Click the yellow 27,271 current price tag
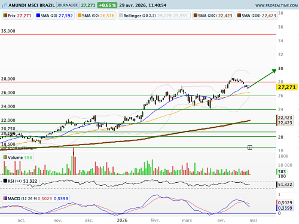Viewport: 299px width, 224px height. 286,87
